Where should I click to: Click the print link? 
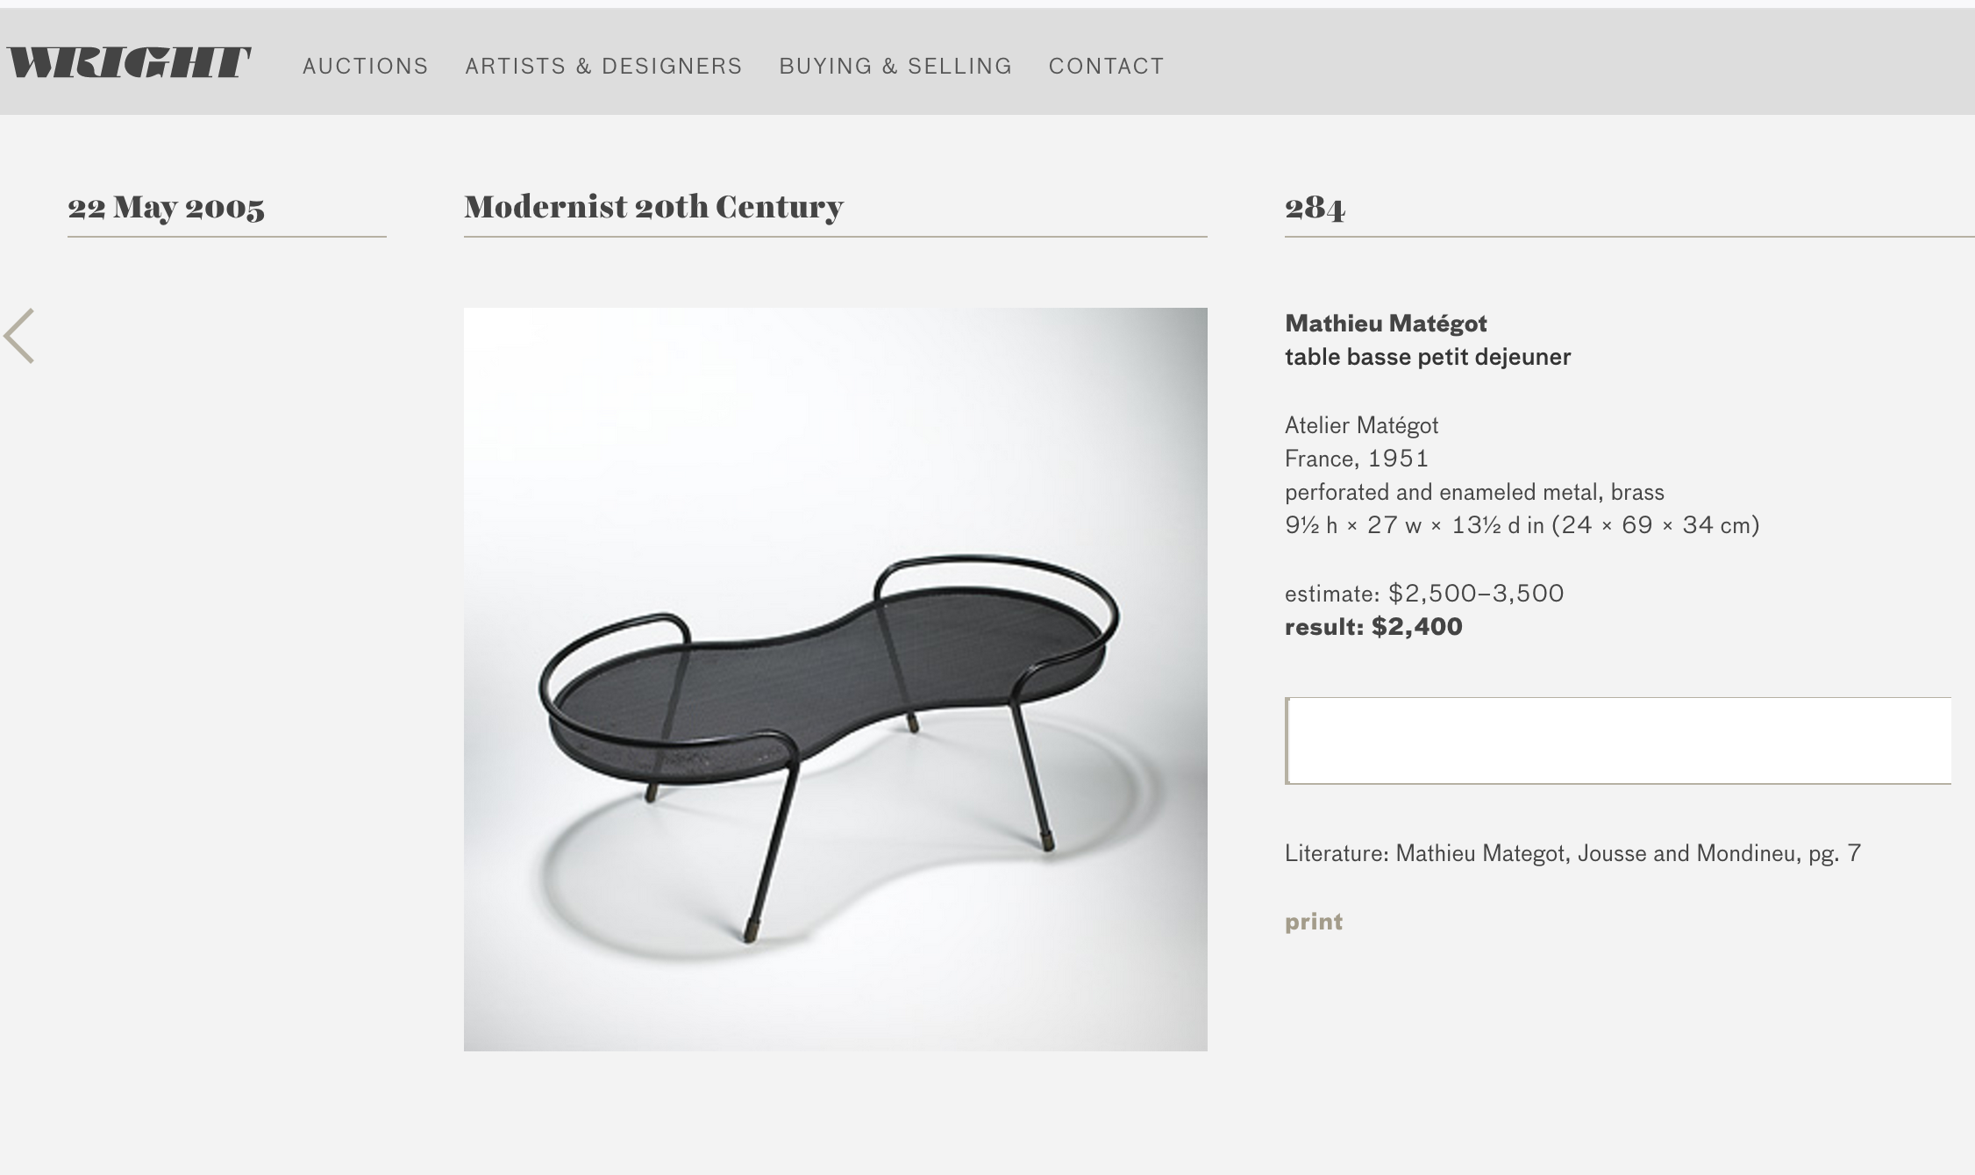pos(1314,922)
